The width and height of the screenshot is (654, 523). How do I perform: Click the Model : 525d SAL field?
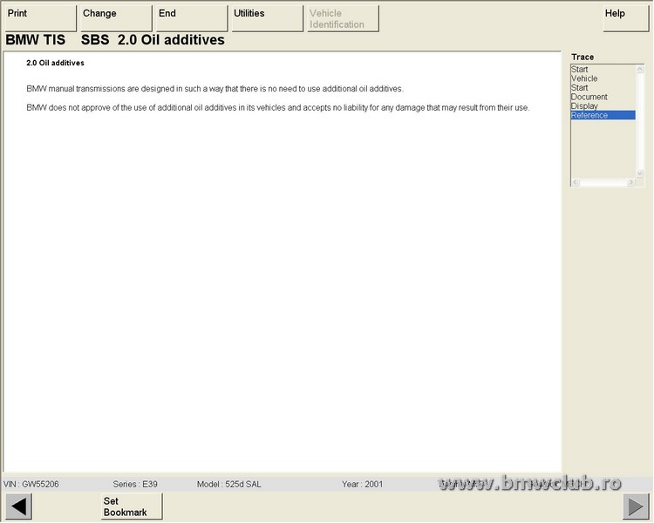228,485
